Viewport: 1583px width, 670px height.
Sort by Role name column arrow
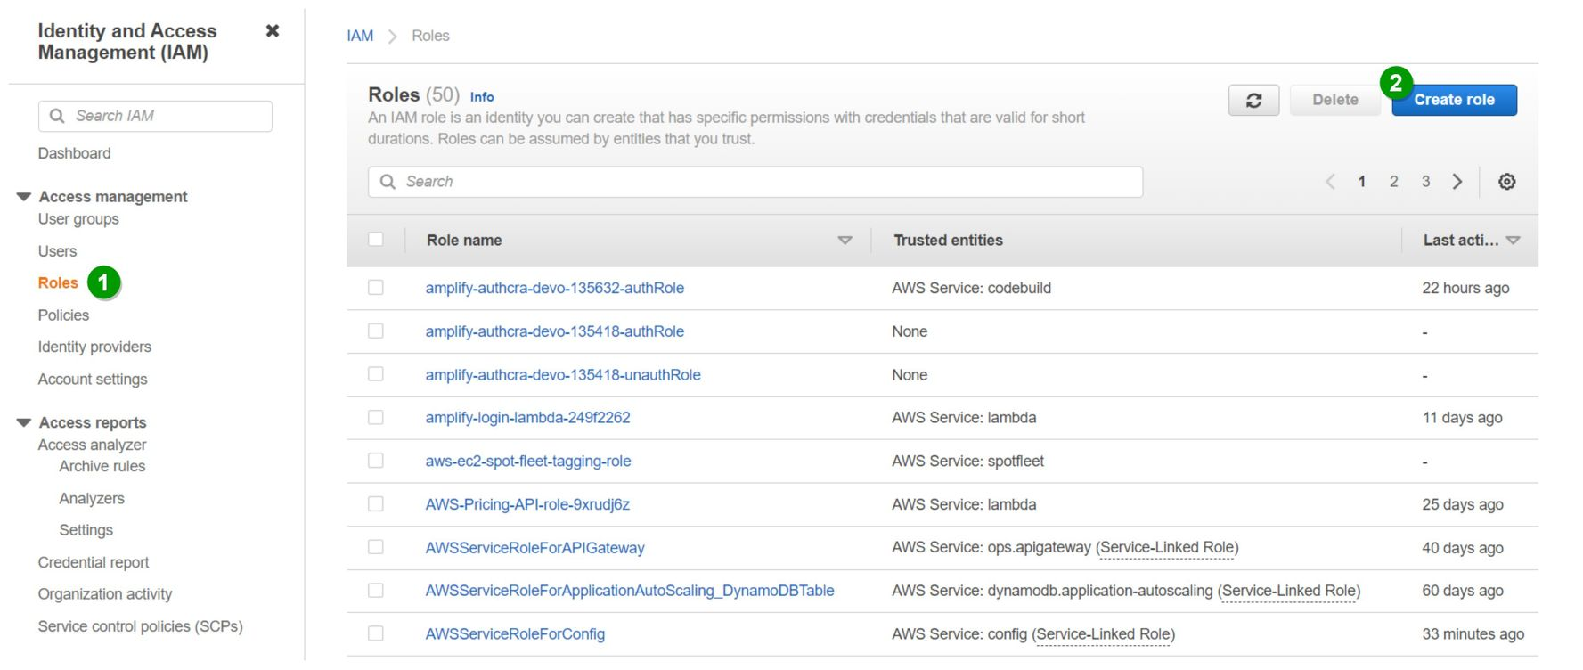(x=845, y=241)
